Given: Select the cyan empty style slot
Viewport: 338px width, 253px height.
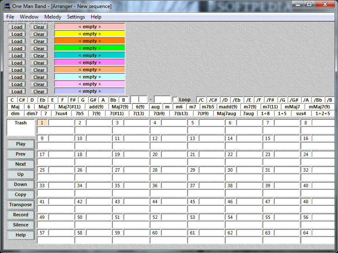Looking at the screenshot, I should point(90,55).
